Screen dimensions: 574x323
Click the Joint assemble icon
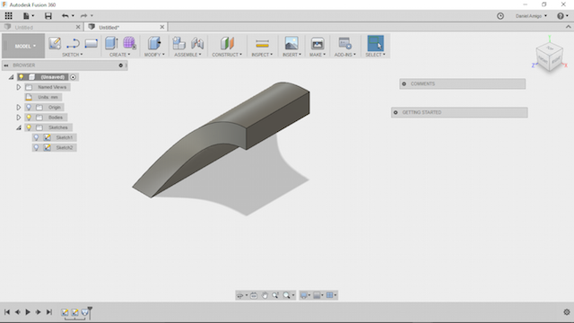197,43
